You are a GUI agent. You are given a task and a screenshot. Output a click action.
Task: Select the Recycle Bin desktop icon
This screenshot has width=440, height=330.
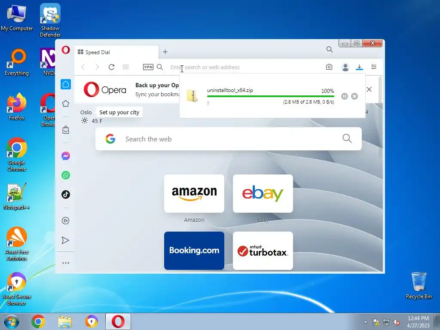(419, 285)
